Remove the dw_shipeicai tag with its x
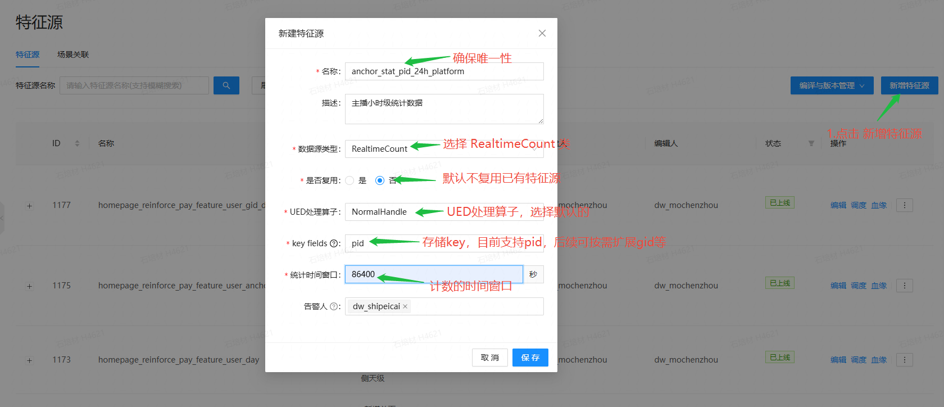944x407 pixels. [405, 306]
